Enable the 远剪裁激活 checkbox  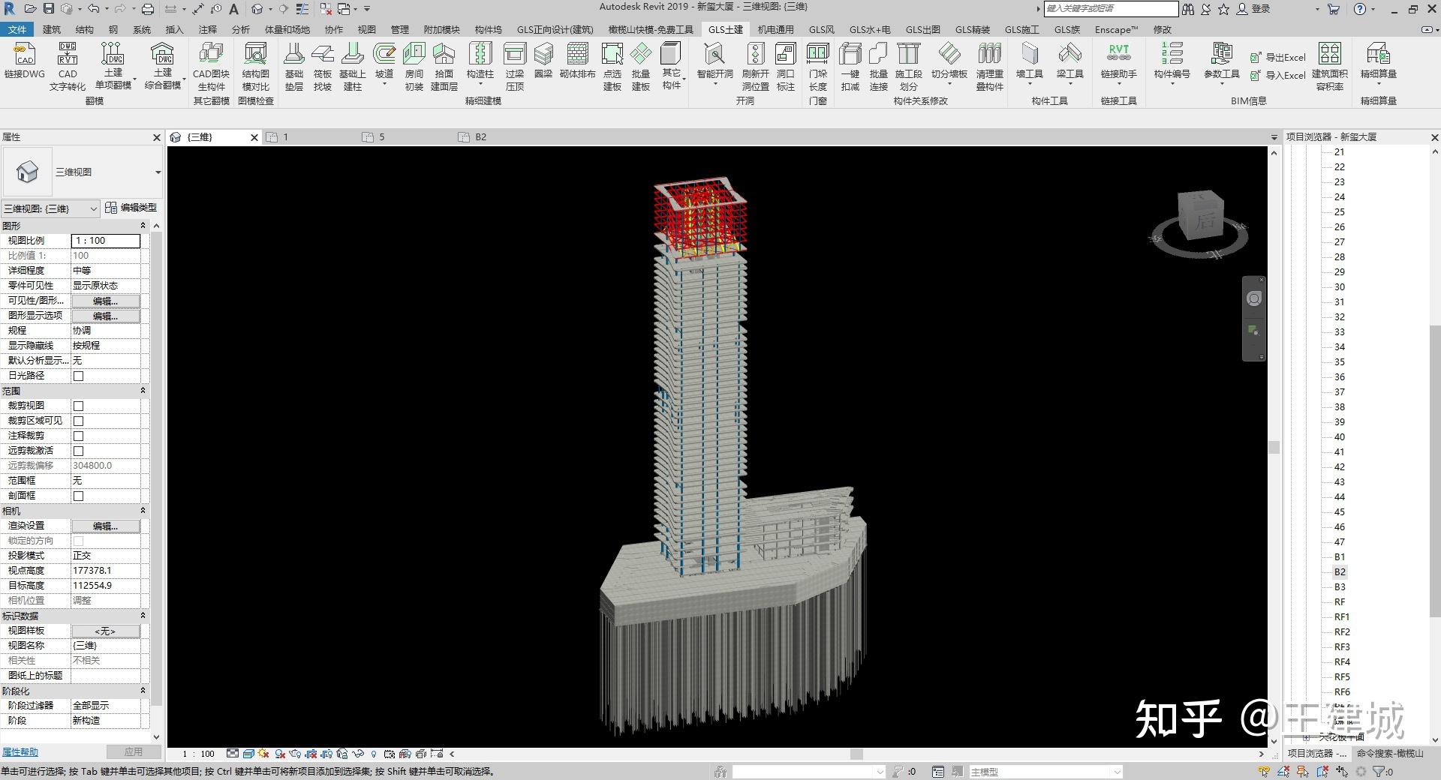point(79,451)
